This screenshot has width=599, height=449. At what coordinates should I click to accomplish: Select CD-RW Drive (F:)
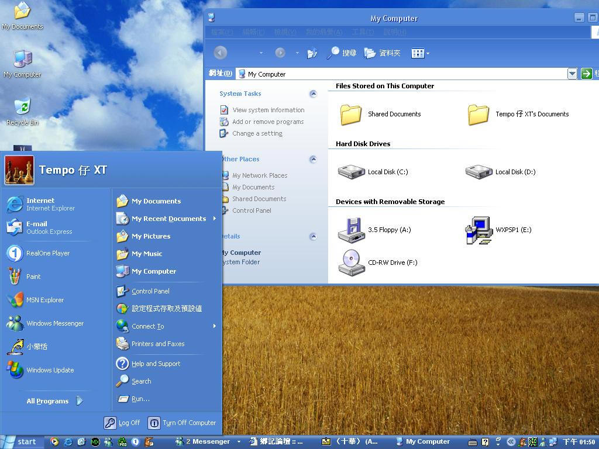pyautogui.click(x=378, y=263)
